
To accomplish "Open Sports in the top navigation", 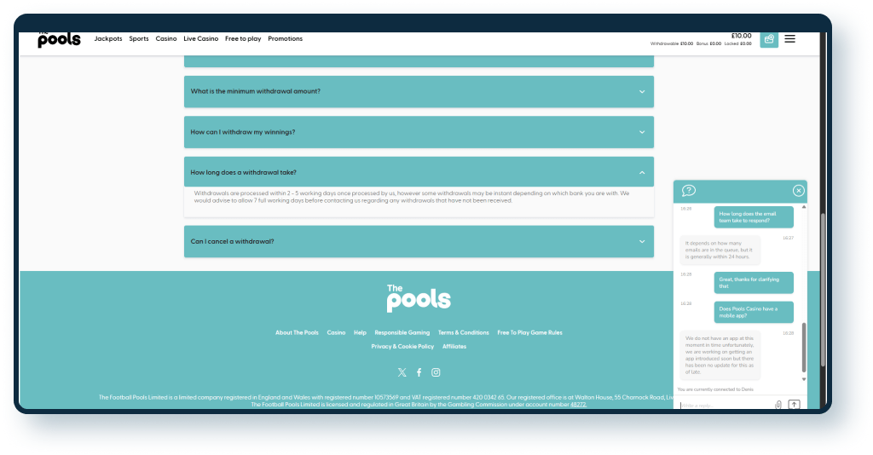I will point(139,39).
